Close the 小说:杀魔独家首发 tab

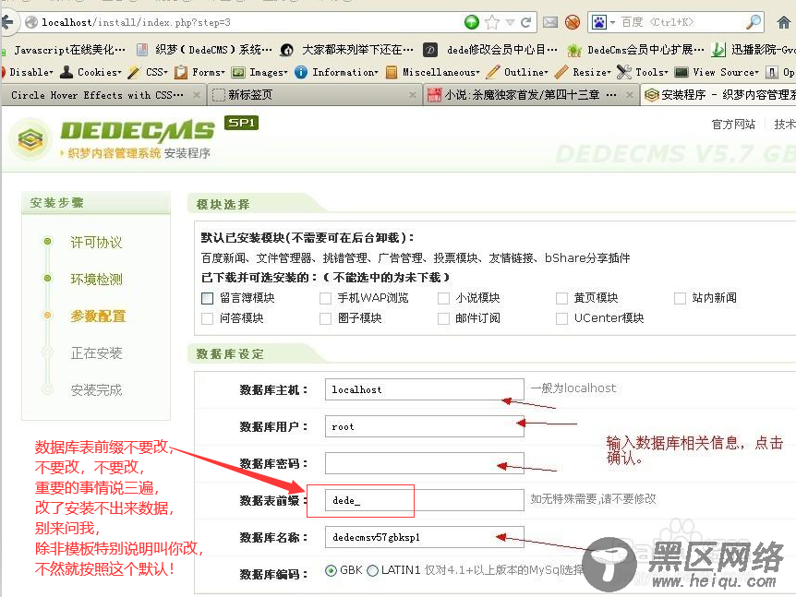[x=630, y=95]
